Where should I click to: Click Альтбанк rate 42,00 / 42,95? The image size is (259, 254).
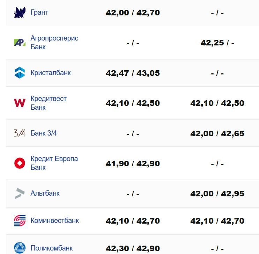(x=217, y=194)
